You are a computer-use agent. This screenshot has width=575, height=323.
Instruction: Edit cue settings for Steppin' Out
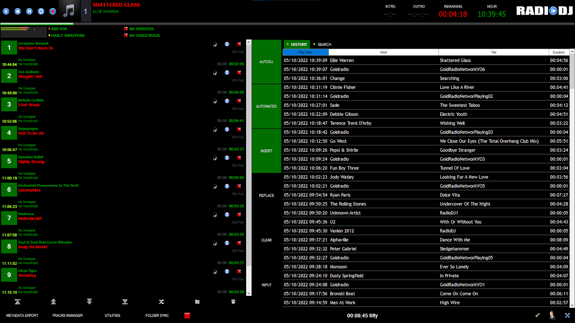[x=215, y=73]
